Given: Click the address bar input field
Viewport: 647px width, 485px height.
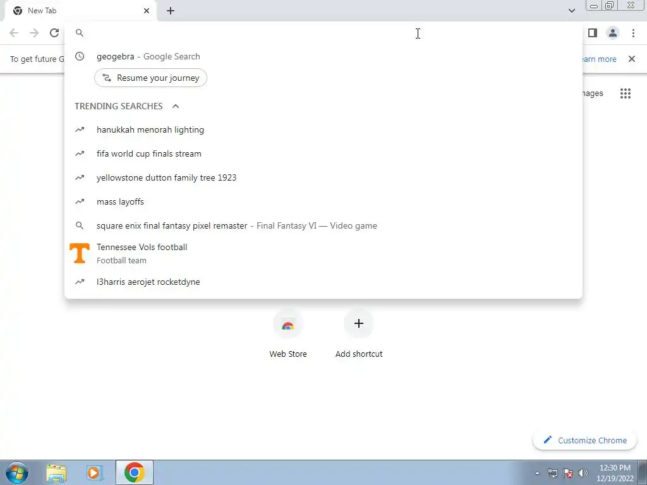Looking at the screenshot, I should 323,33.
